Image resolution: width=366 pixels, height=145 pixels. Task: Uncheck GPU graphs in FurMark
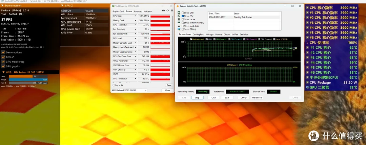pyautogui.click(x=3, y=66)
